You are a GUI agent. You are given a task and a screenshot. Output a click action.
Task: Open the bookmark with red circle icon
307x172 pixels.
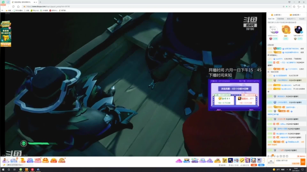click(x=53, y=11)
